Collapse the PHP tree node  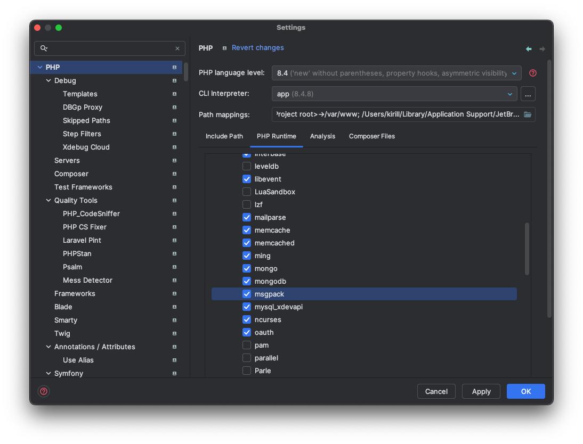(x=40, y=67)
